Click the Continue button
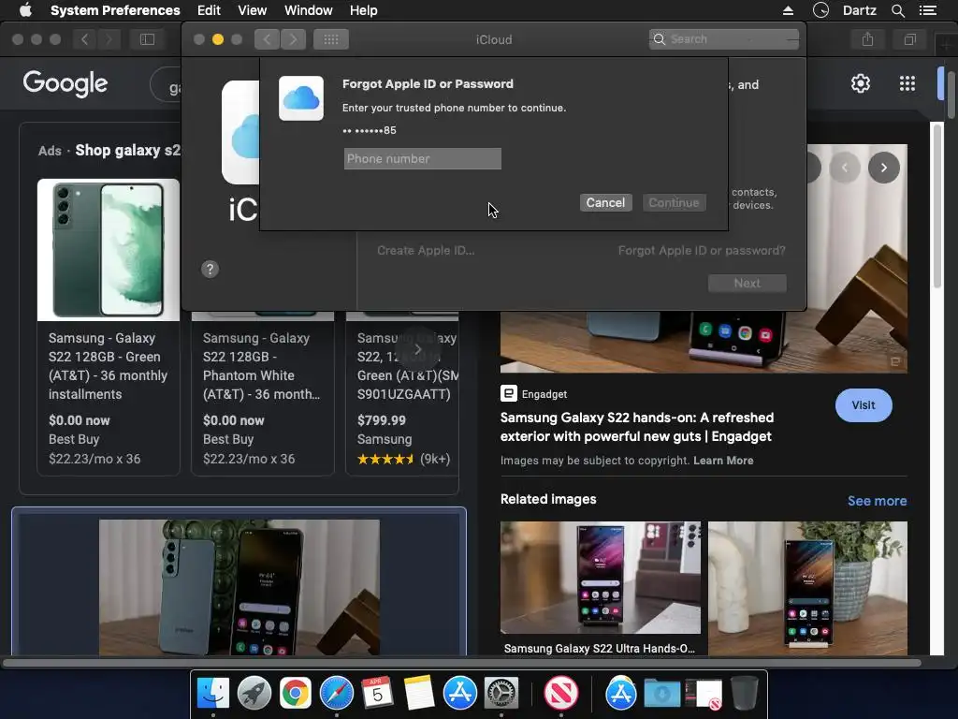The height and width of the screenshot is (719, 958). coord(674,202)
